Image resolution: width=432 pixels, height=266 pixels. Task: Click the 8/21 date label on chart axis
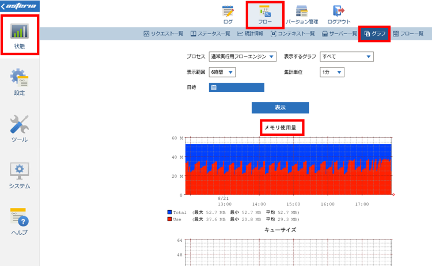[x=223, y=198]
